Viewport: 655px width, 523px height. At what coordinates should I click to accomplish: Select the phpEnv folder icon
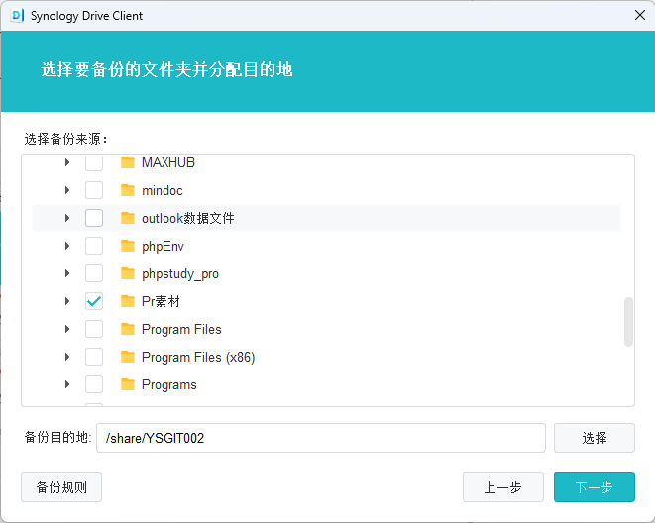pyautogui.click(x=128, y=246)
